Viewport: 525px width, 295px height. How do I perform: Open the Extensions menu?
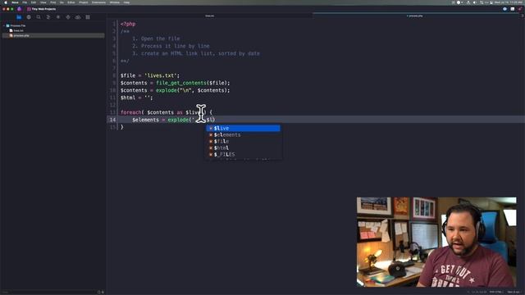coord(98,2)
